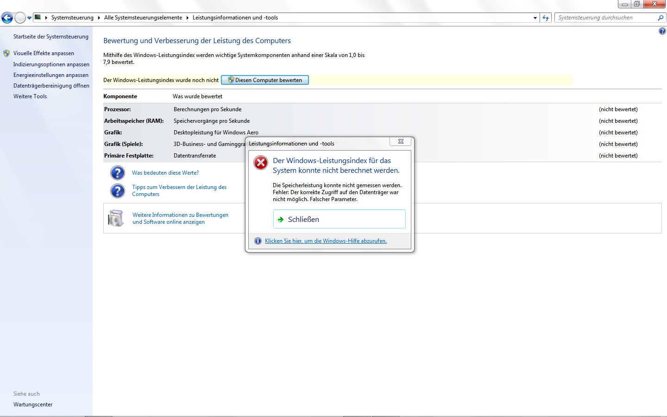Screen dimensions: 667x417
Task: Expand arrow after Systemsteuerung breadcrumb
Action: point(99,18)
